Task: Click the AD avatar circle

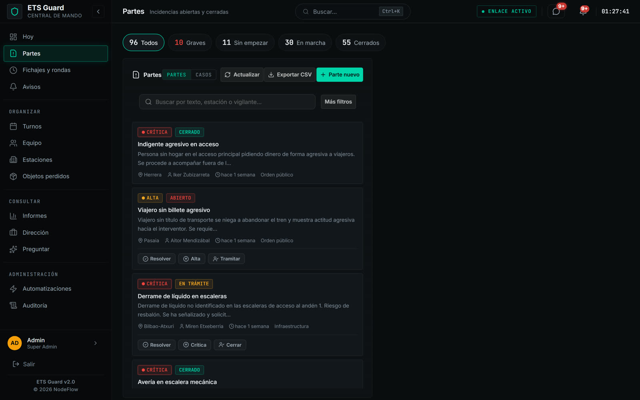Action: coord(15,343)
